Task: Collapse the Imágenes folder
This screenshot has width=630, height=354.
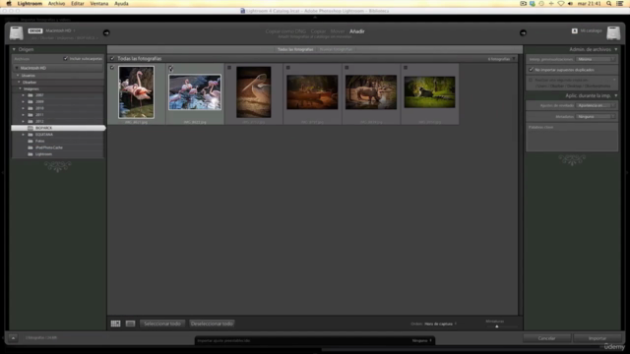Action: click(x=20, y=88)
